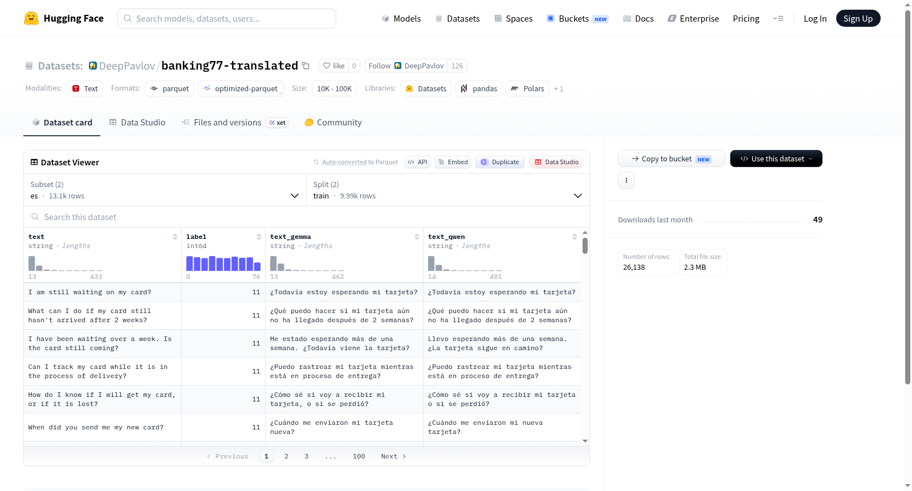Go to page 2 of the table
The width and height of the screenshot is (912, 491).
(286, 456)
